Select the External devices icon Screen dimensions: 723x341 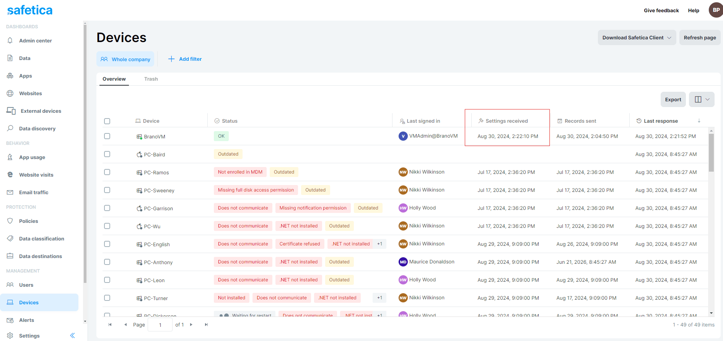coord(11,111)
